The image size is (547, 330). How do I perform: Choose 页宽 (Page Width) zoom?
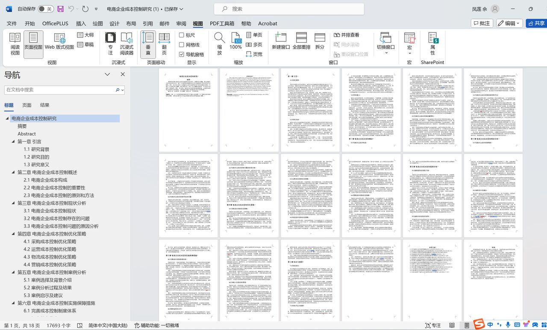tap(254, 54)
